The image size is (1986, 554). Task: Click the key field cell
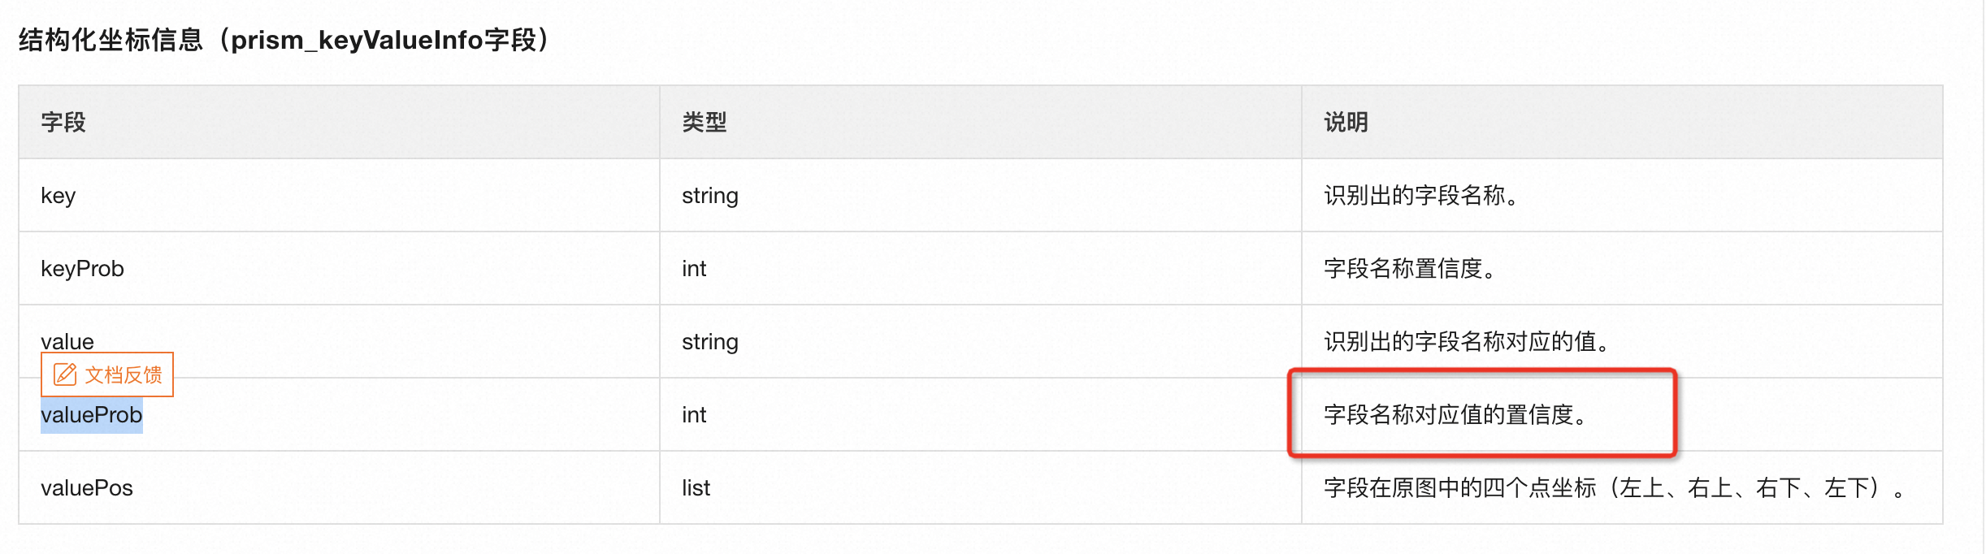coord(339,195)
